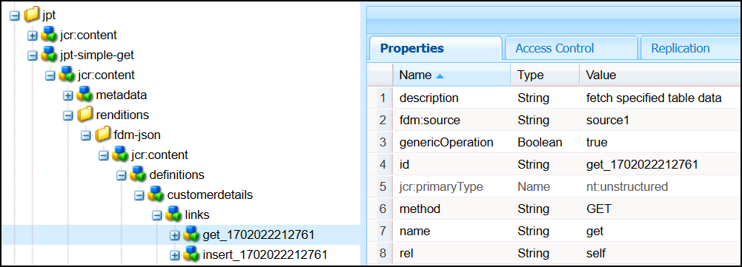Click the metadata node icon
742x267 pixels.
pyautogui.click(x=85, y=95)
